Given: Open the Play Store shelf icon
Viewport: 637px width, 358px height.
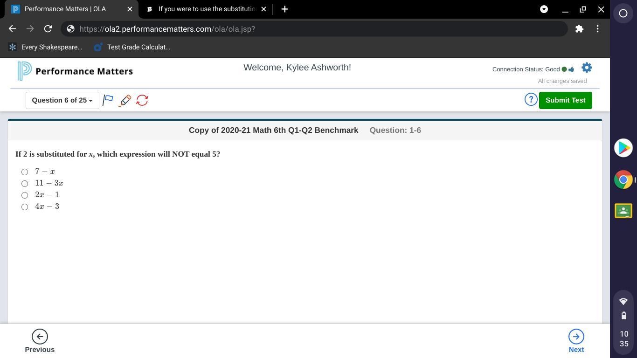Looking at the screenshot, I should pyautogui.click(x=623, y=148).
